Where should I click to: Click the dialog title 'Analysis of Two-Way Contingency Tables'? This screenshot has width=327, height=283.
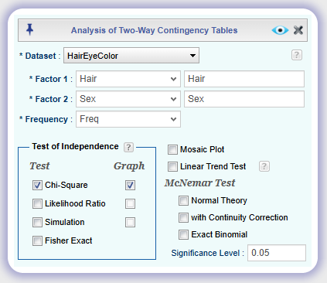coord(154,30)
